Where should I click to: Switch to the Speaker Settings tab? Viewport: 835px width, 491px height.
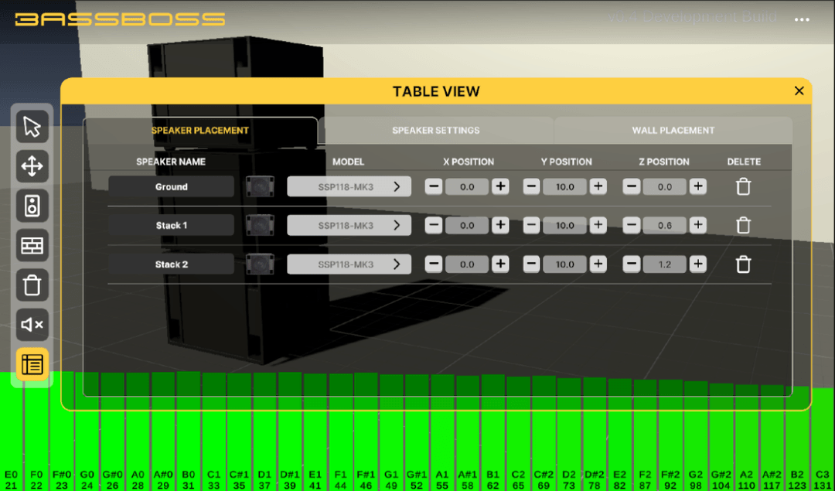435,131
